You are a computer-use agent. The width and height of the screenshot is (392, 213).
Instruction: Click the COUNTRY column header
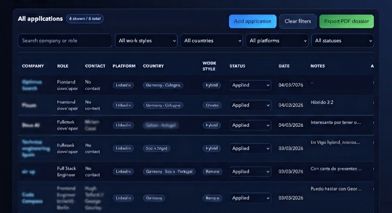point(153,66)
